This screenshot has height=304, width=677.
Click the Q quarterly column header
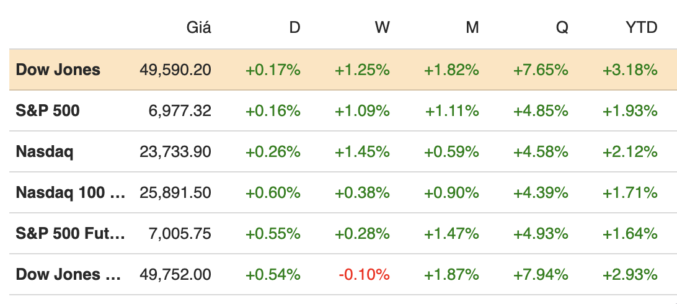(562, 28)
